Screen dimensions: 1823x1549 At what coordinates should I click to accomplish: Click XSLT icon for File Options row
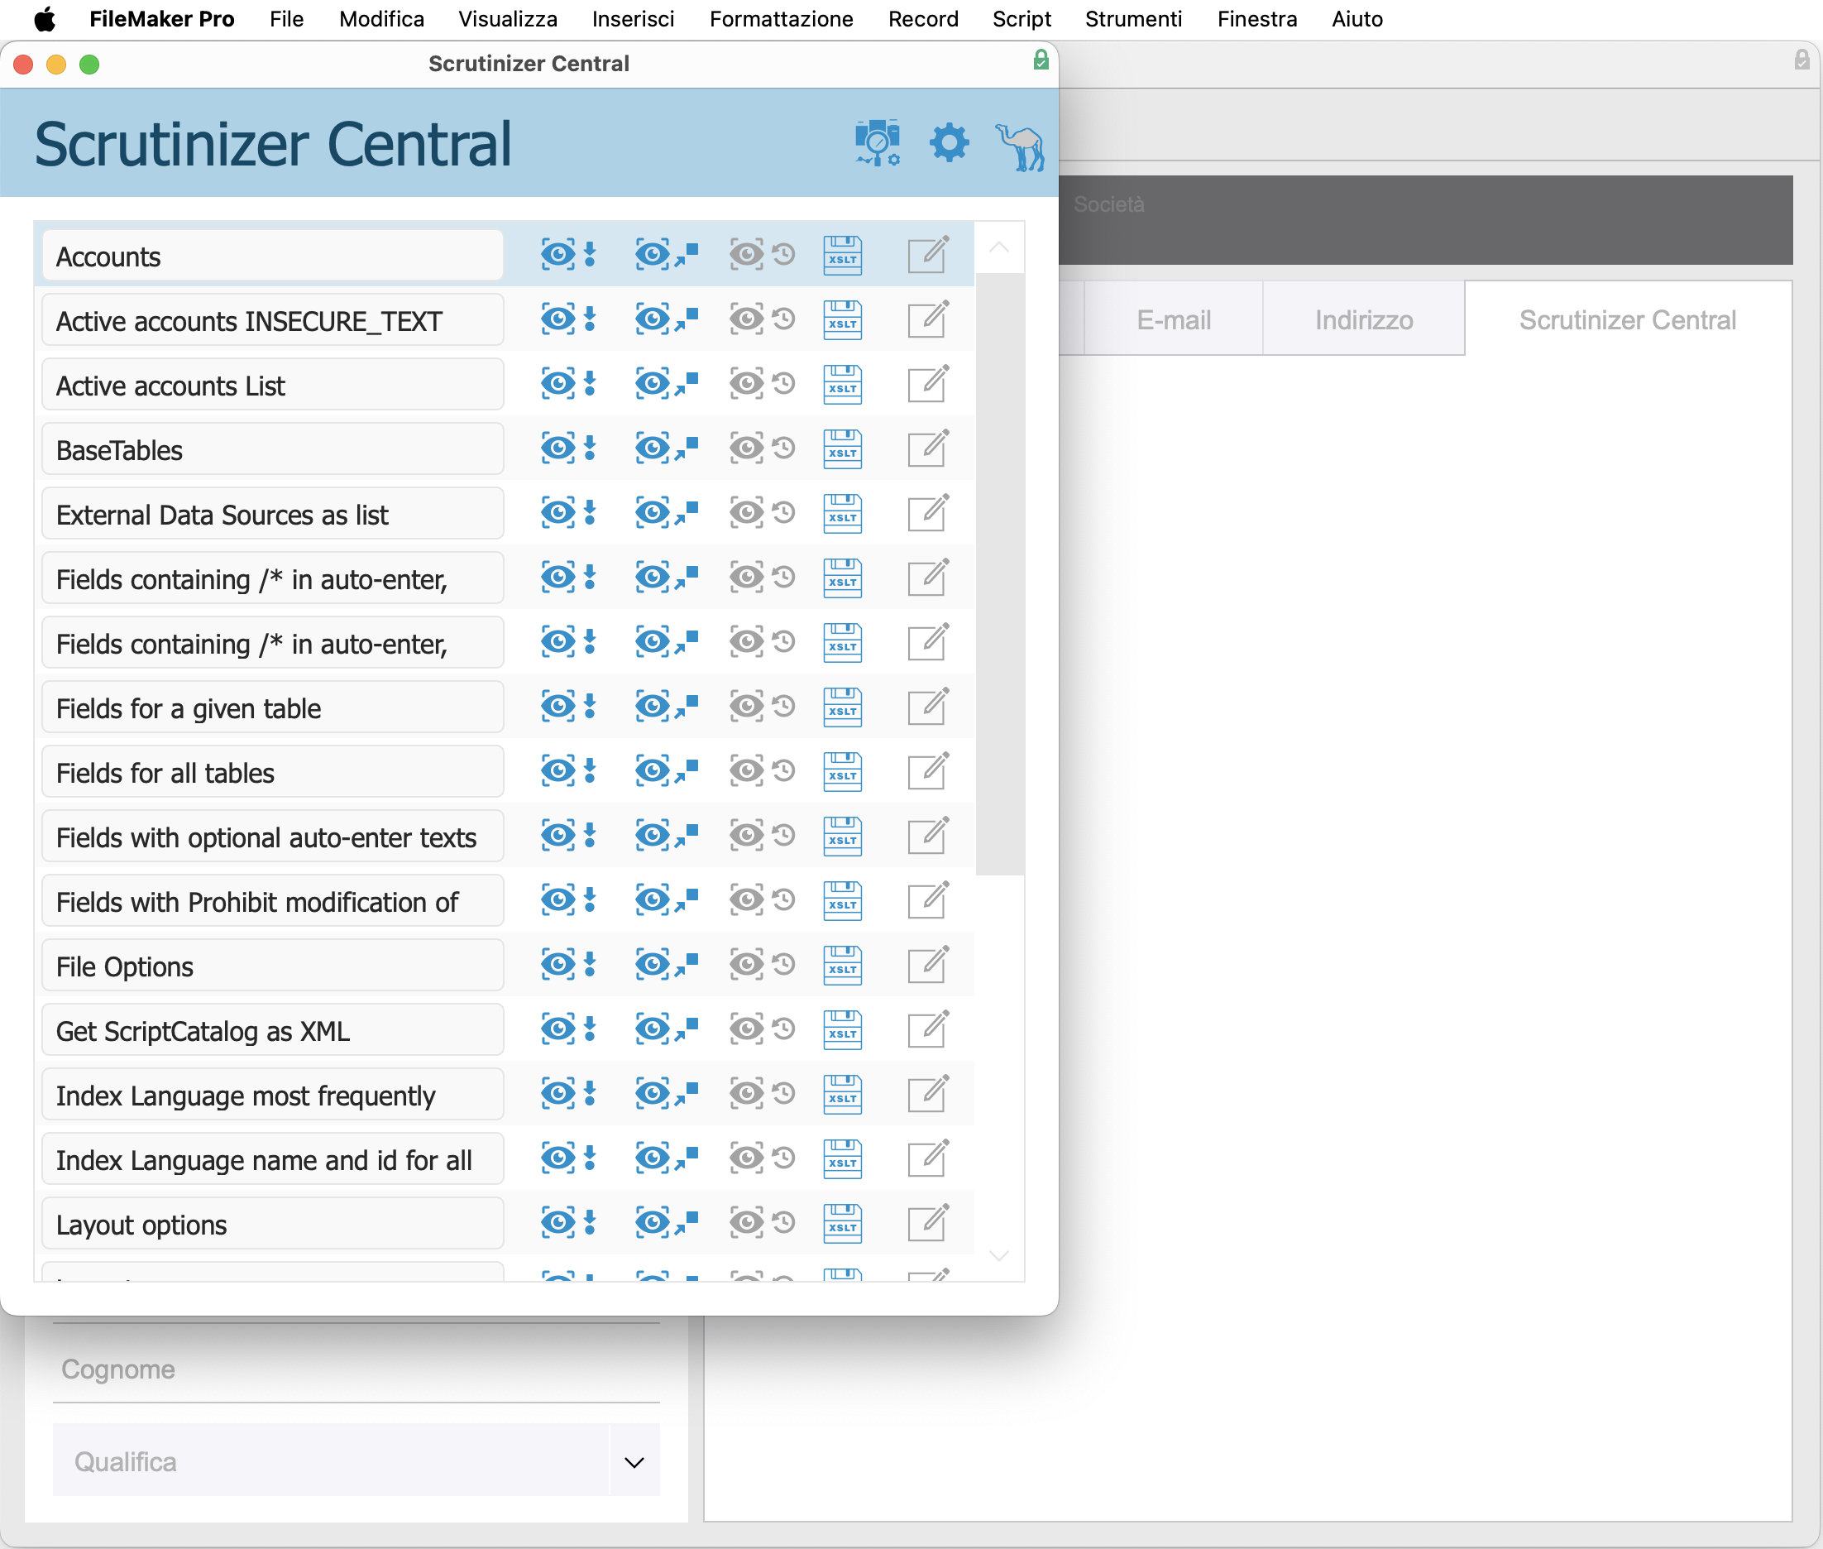[x=843, y=966]
